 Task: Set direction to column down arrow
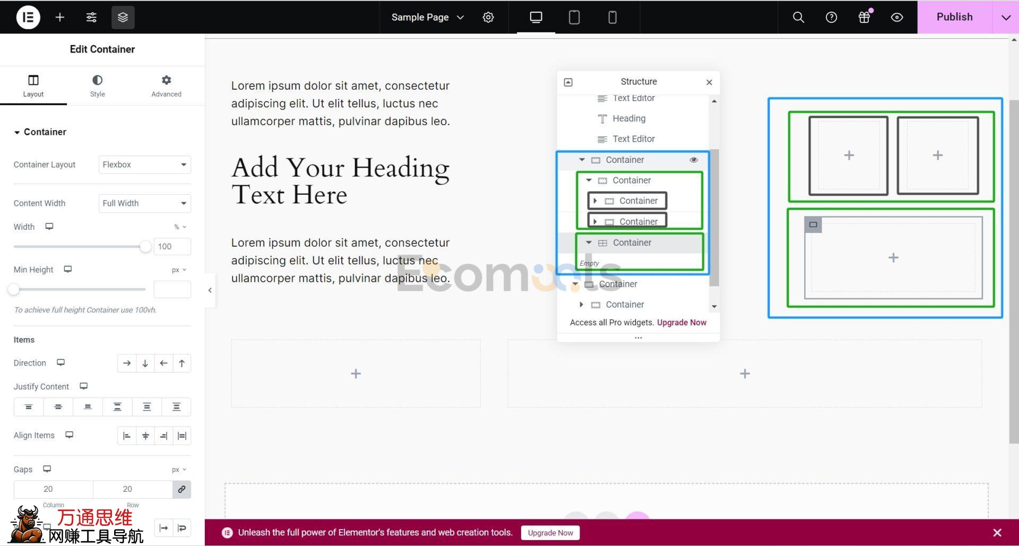[x=145, y=363]
